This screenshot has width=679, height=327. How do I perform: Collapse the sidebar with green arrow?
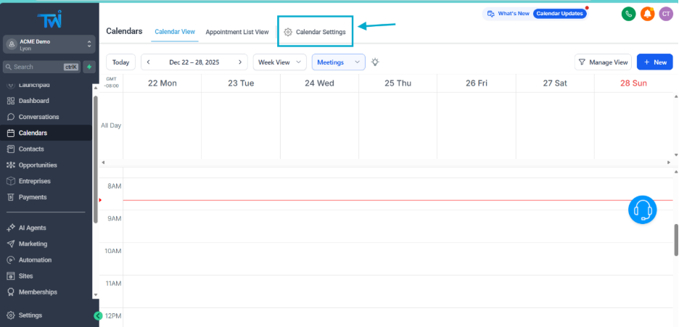[98, 315]
